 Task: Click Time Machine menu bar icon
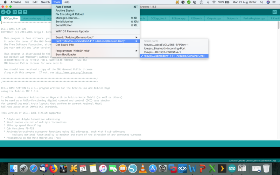pos(201,2)
